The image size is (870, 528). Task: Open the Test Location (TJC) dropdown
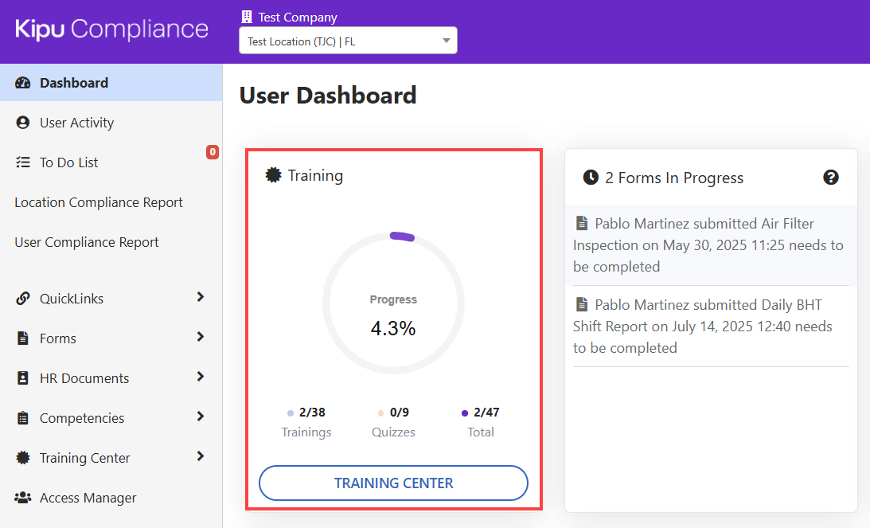(x=348, y=41)
